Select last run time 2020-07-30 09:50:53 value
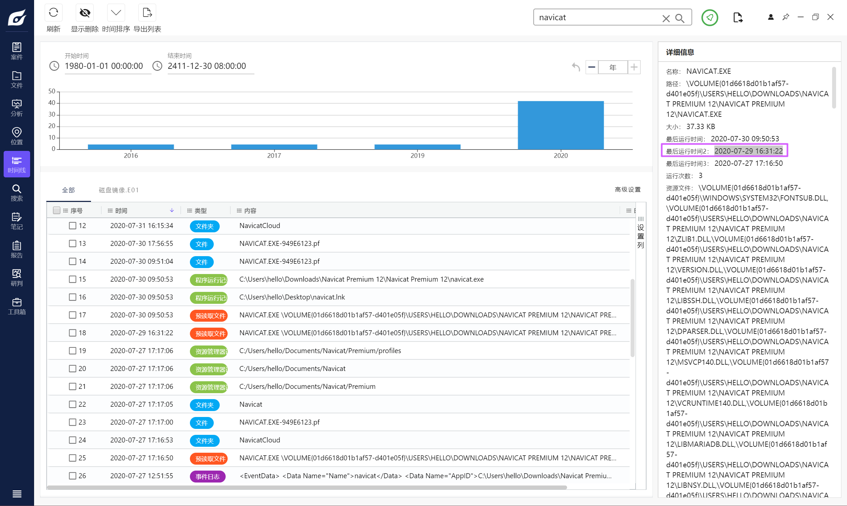The height and width of the screenshot is (506, 847). click(x=745, y=139)
